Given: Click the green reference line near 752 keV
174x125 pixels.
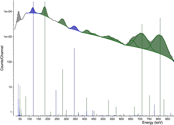Looking at the screenshot, I should (150, 105).
